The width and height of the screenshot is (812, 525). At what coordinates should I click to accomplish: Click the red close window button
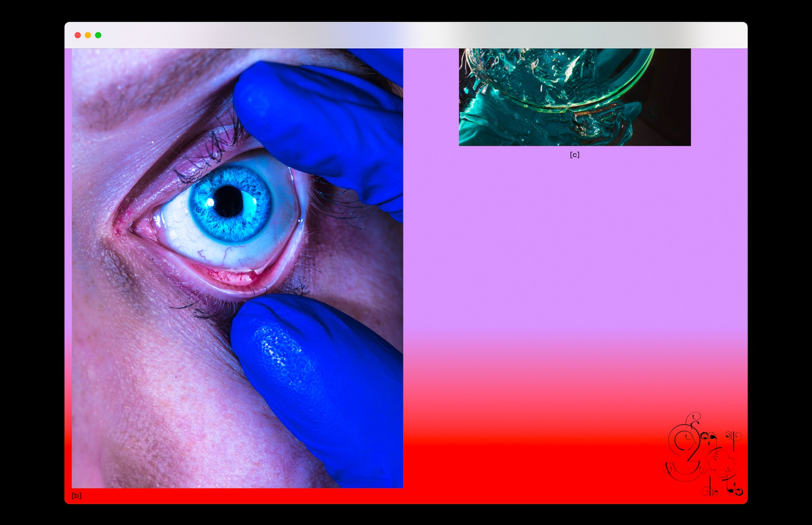(78, 35)
